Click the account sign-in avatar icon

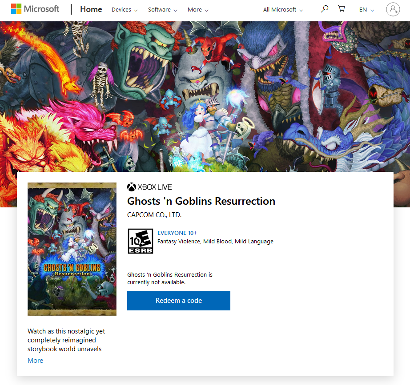pyautogui.click(x=393, y=9)
